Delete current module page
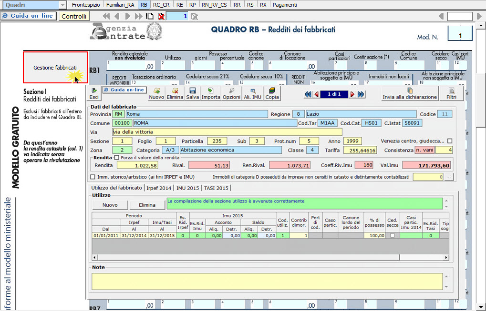 pos(161,16)
